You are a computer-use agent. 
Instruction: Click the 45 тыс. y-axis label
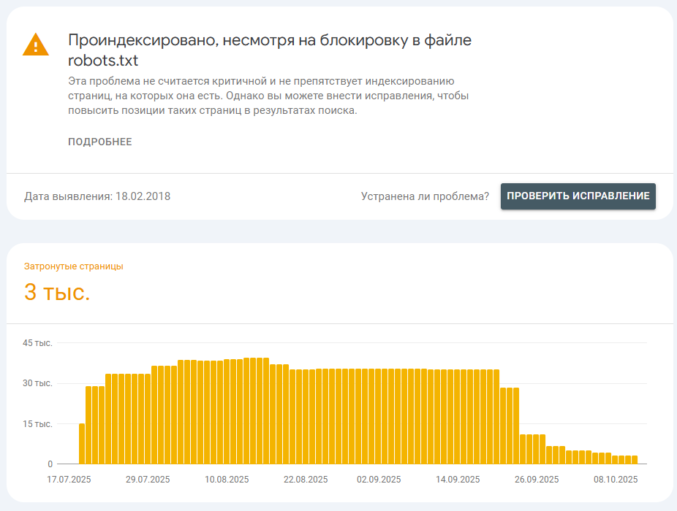coord(39,343)
